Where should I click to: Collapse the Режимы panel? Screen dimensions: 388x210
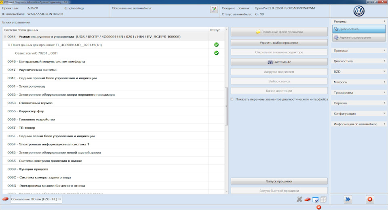(x=384, y=21)
